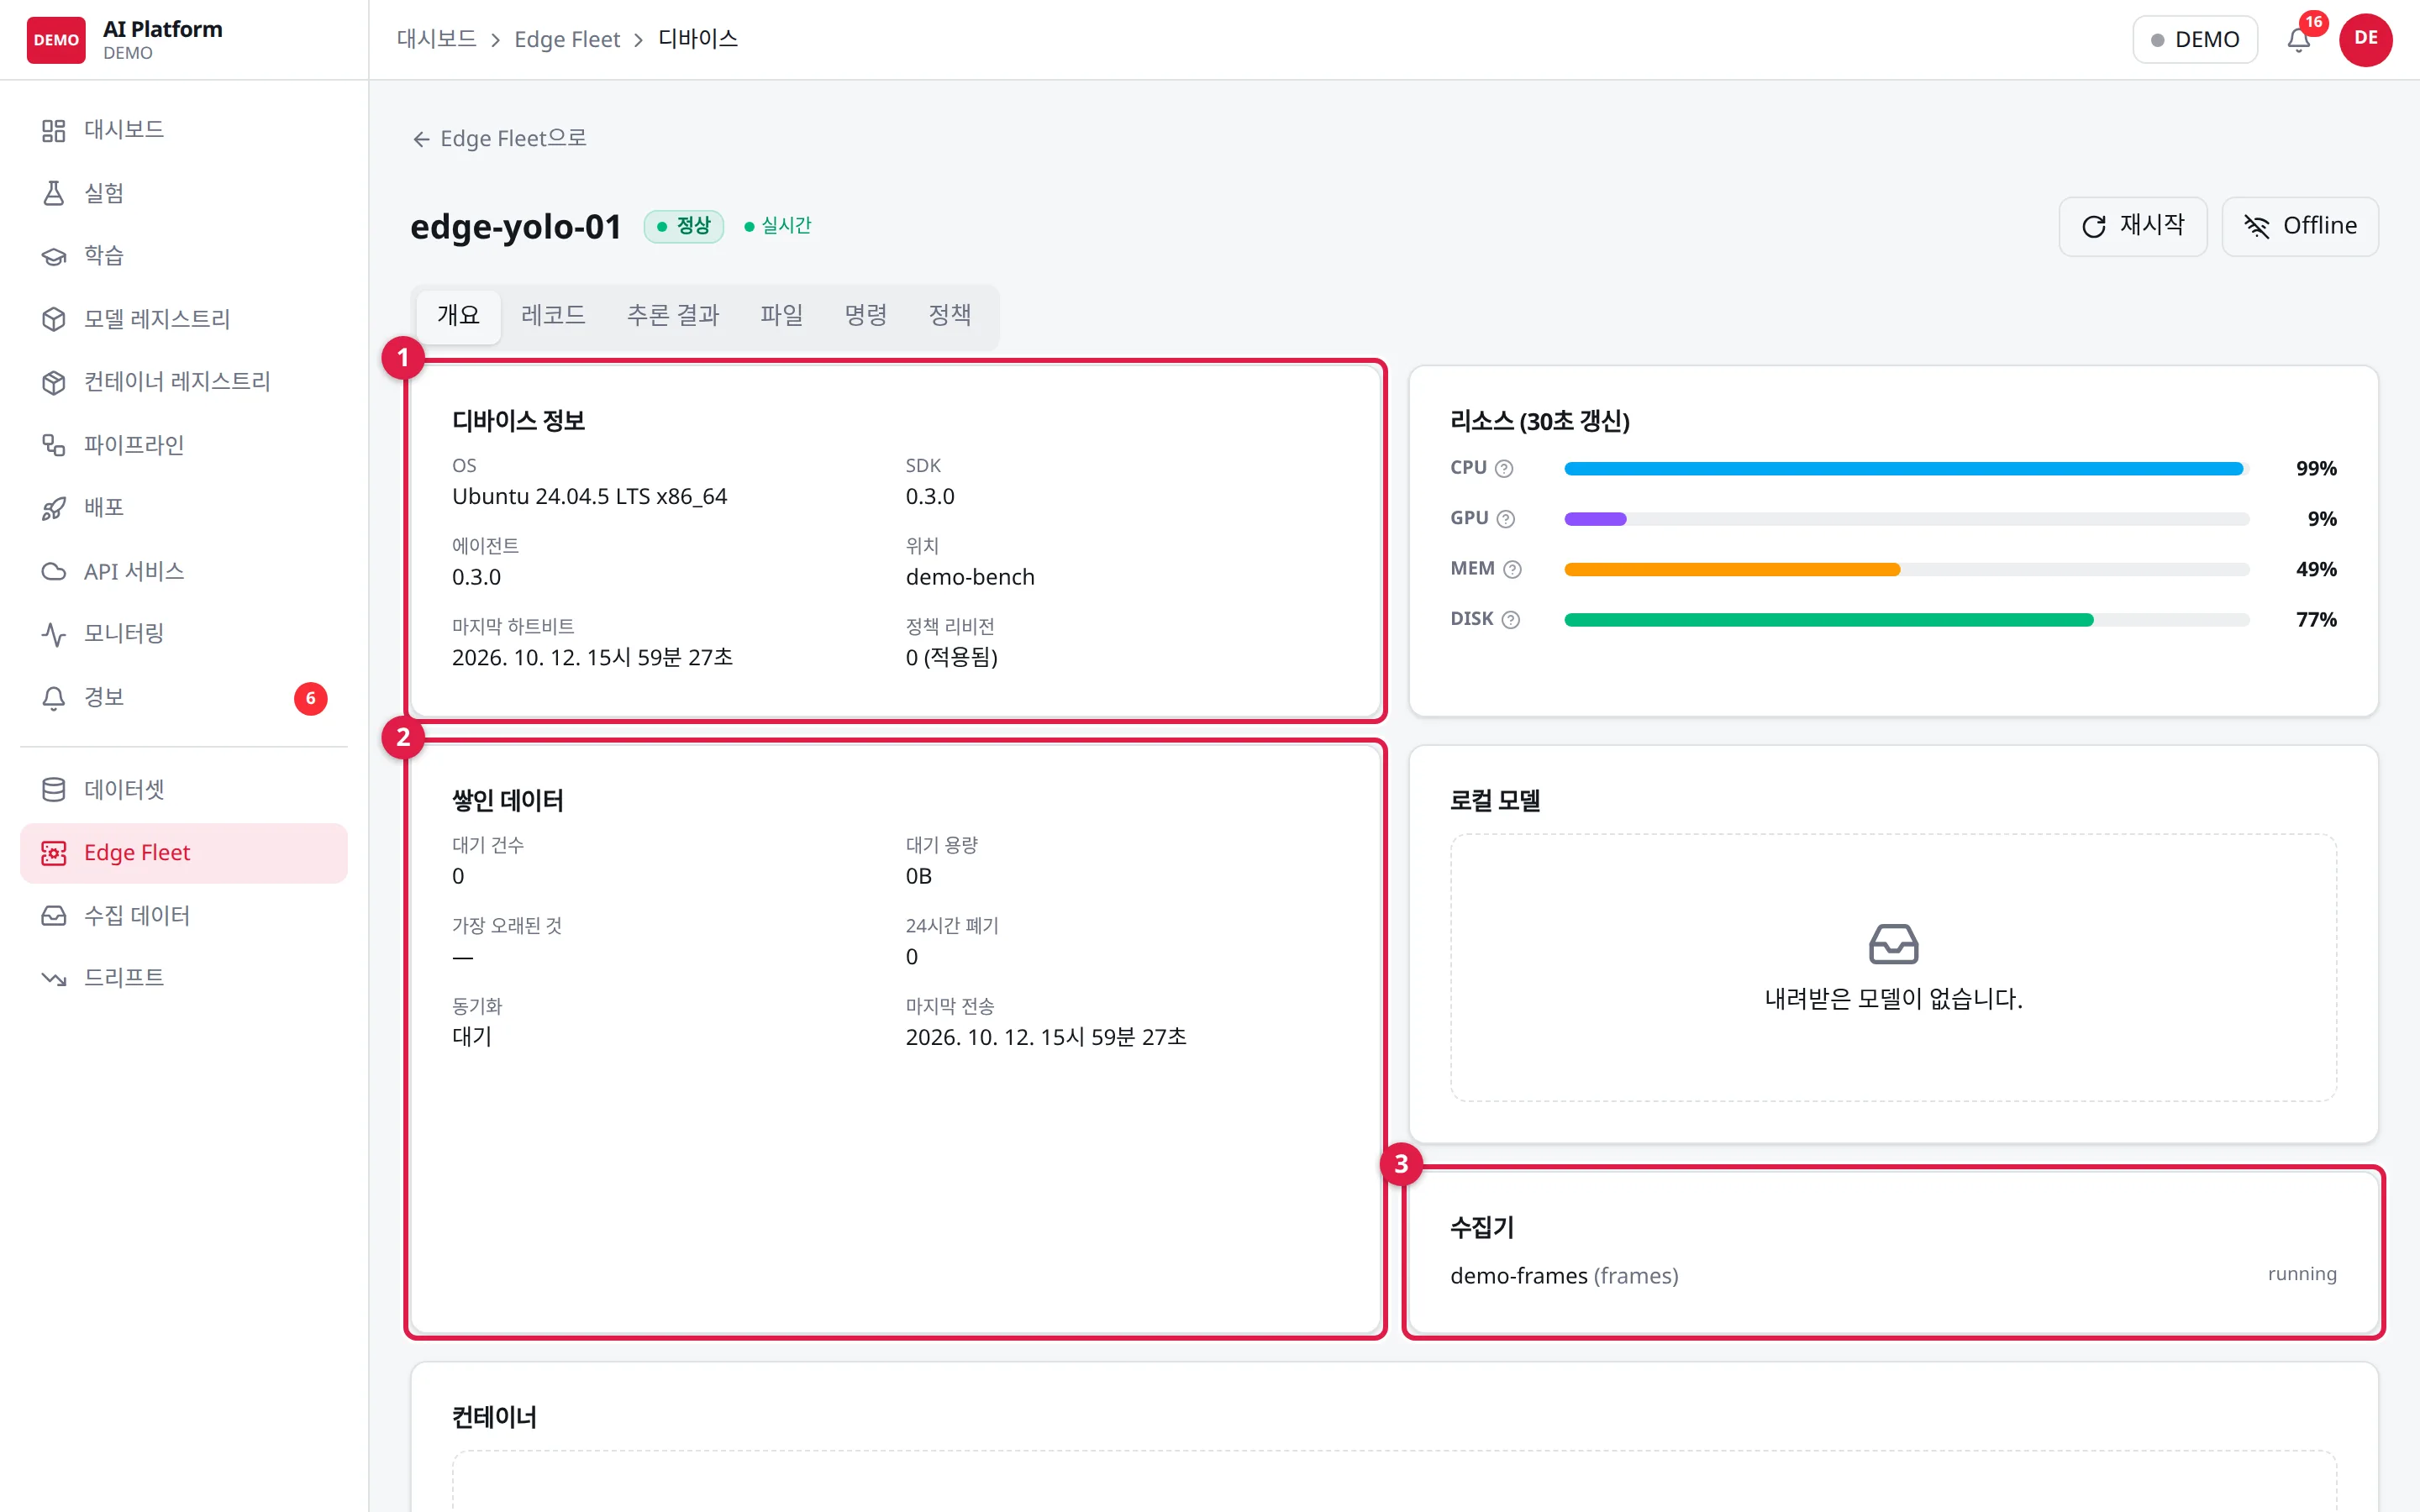Open the 대시보드 sidebar item
The image size is (2420, 1512).
pyautogui.click(x=183, y=130)
